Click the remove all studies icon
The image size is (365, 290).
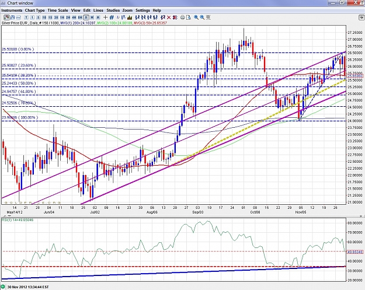tap(175, 18)
